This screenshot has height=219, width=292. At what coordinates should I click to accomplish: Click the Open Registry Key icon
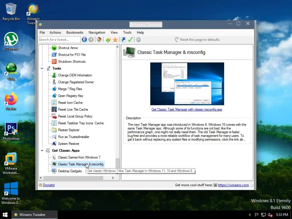pos(54,96)
